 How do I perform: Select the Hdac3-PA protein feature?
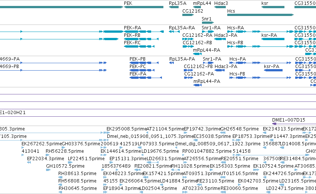pos(220,70)
